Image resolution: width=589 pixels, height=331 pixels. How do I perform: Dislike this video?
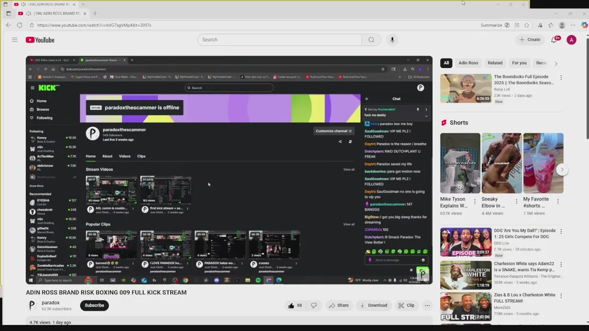click(x=314, y=305)
